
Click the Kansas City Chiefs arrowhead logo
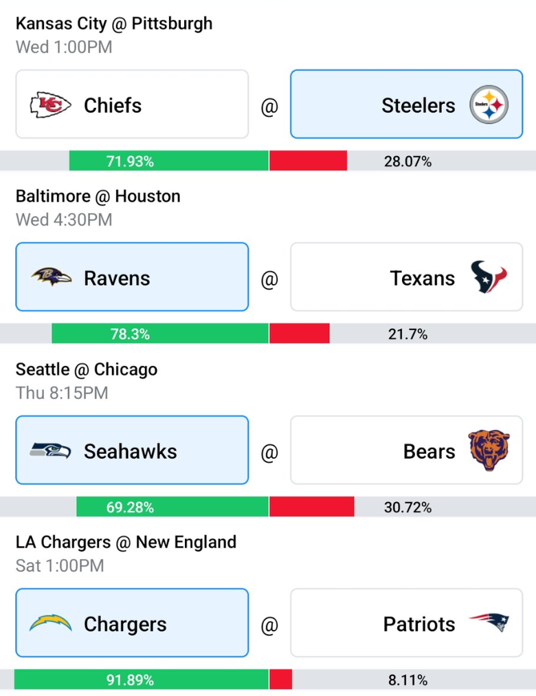click(x=50, y=105)
